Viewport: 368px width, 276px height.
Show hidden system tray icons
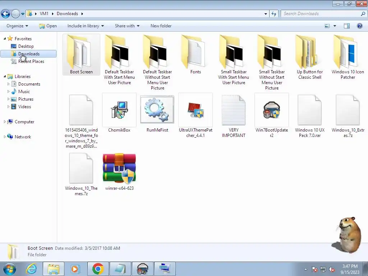click(x=305, y=270)
